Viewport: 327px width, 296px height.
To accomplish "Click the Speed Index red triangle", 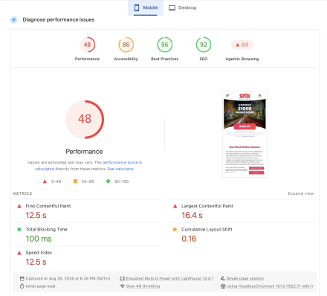I will tap(19, 253).
